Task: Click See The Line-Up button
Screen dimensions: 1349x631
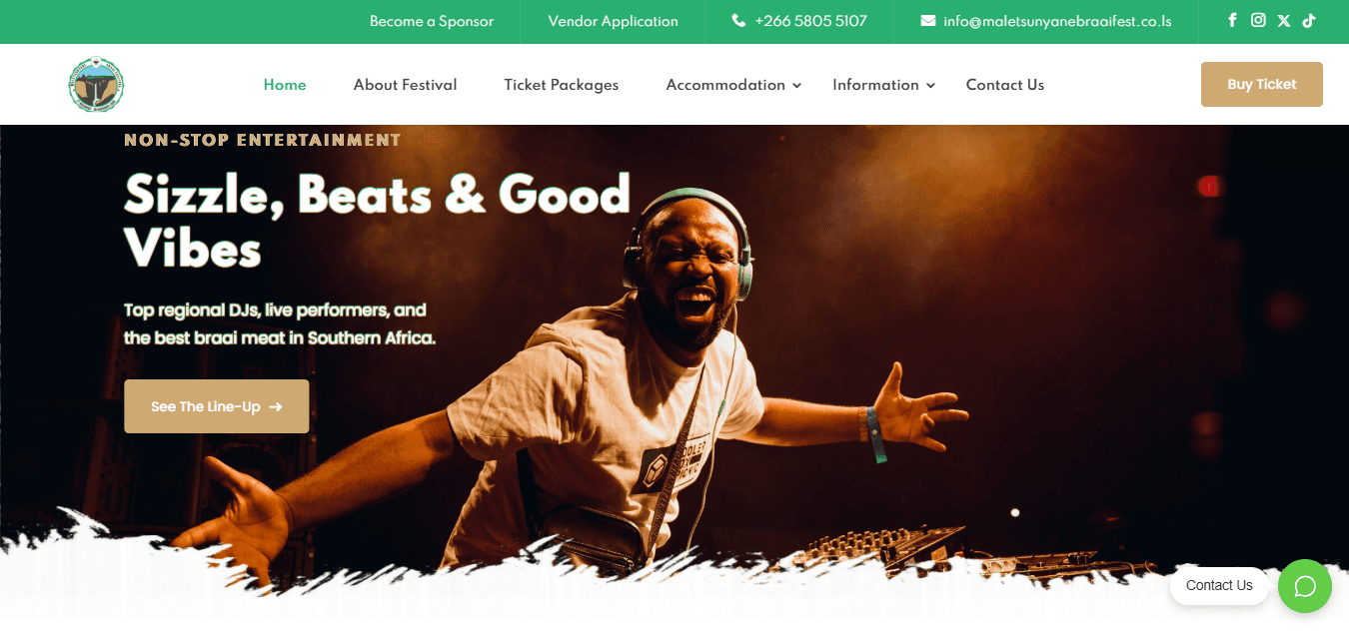Action: (216, 406)
